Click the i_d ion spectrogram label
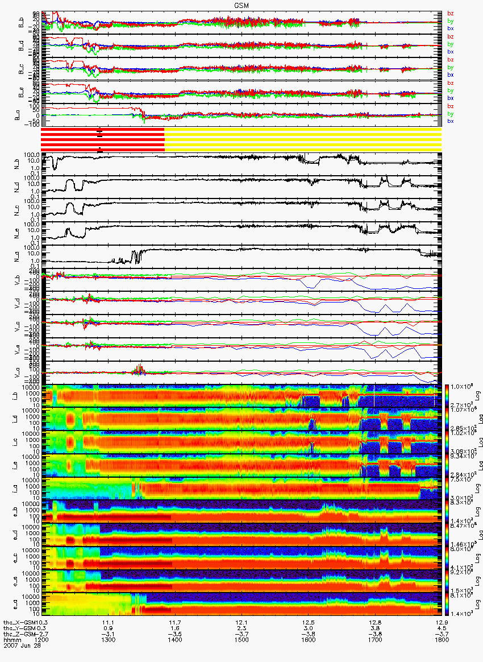 (15, 419)
